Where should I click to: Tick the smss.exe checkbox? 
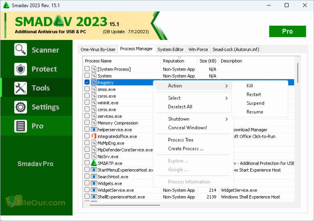click(x=87, y=89)
